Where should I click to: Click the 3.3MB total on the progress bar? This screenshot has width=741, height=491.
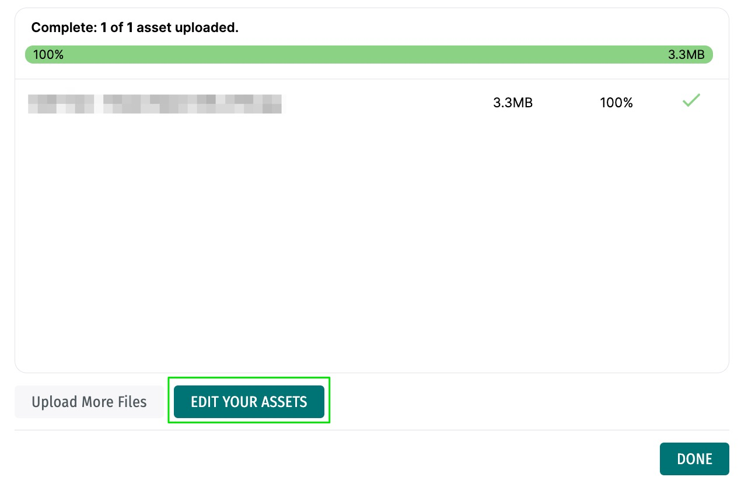coord(686,55)
